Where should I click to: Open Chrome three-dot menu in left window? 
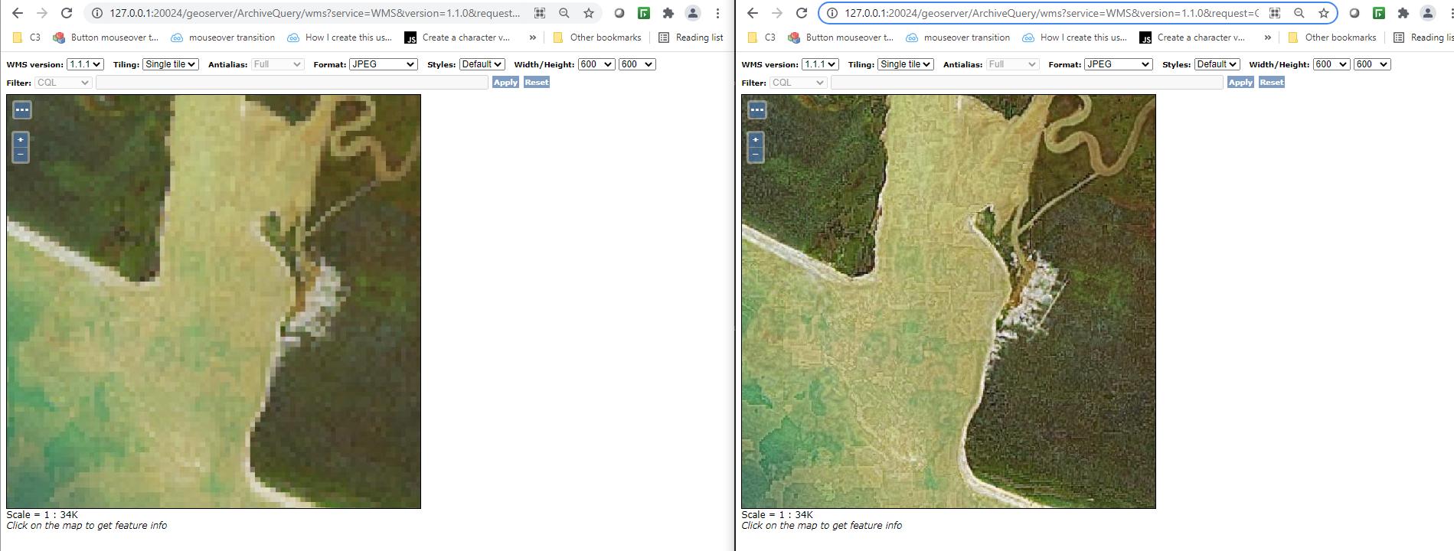click(717, 13)
